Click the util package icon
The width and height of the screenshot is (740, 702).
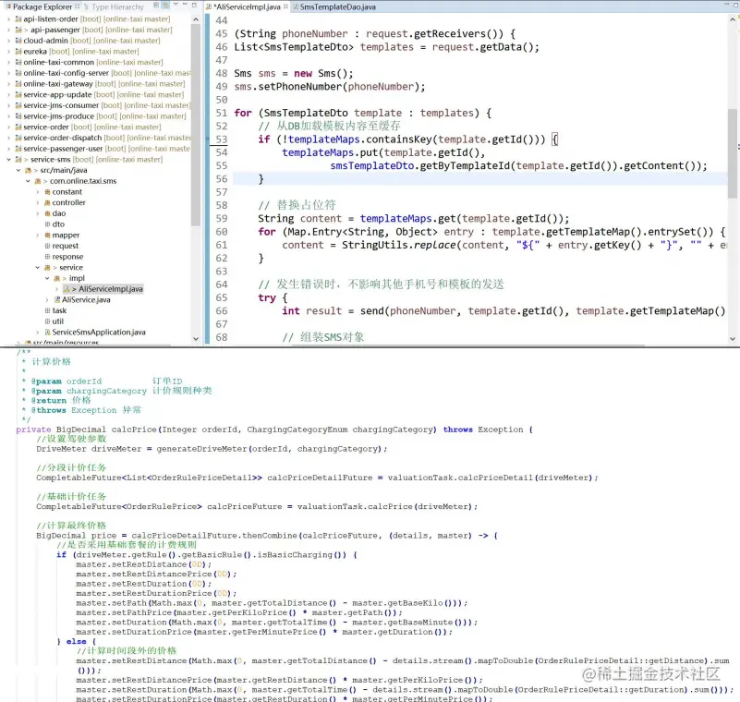pyautogui.click(x=47, y=321)
